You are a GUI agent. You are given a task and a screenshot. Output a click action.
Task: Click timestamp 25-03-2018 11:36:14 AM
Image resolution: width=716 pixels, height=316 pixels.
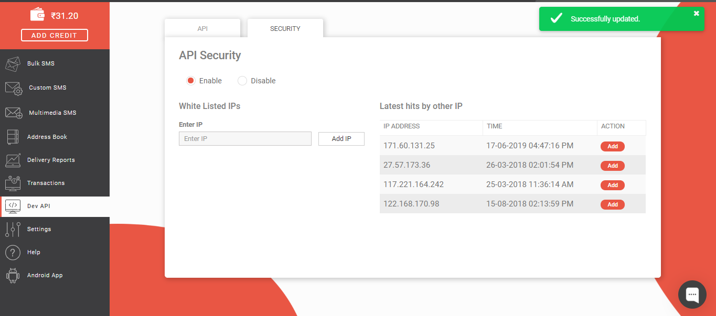tap(530, 184)
